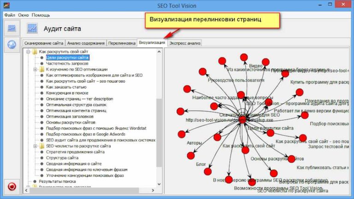Viewport: 354px width, 199px height.
Task: Click Наиболее часто задаваемые вопросы graph label
Action: (233, 98)
